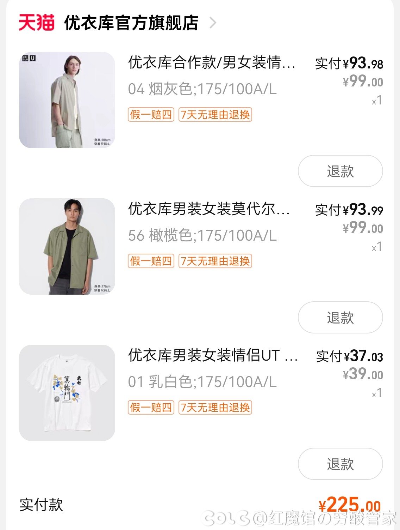Tap 假一赔四 tag on the white UT t-shirt

pyautogui.click(x=151, y=408)
